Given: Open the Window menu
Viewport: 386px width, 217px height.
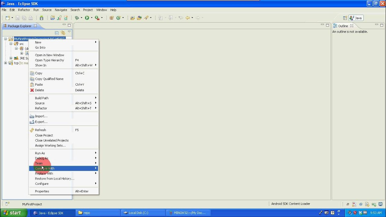Looking at the screenshot, I should [101, 10].
